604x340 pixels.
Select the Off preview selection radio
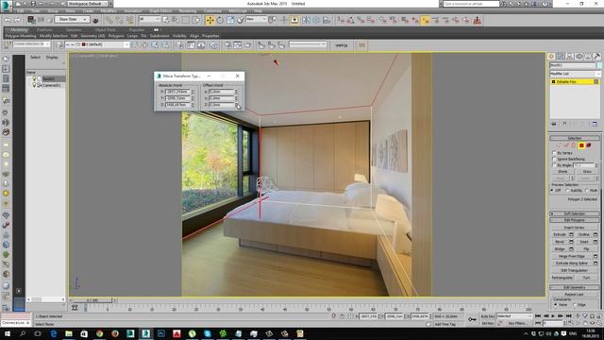point(552,191)
